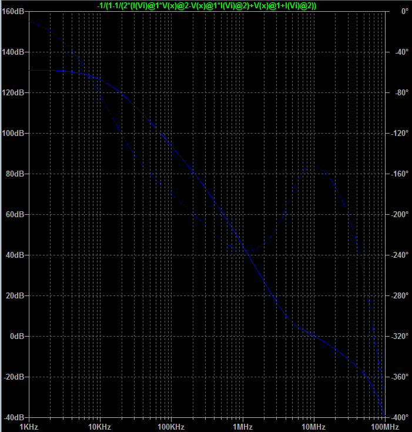Click the 160dB left axis label

pyautogui.click(x=13, y=11)
